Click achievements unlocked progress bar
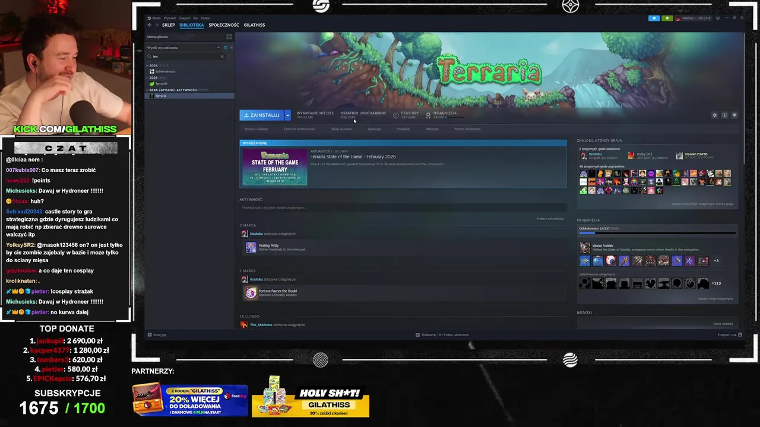 (657, 233)
